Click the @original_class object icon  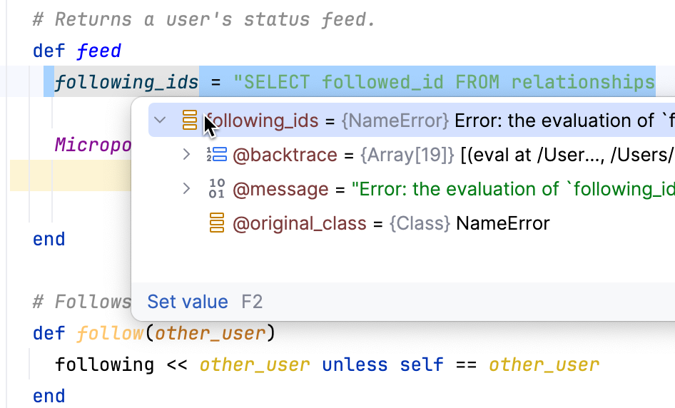point(216,223)
